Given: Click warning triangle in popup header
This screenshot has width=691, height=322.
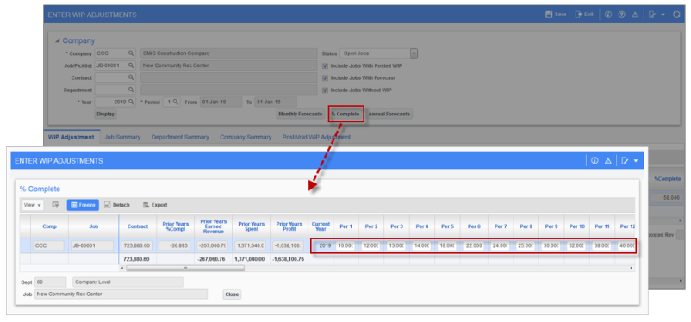Looking at the screenshot, I should tap(607, 161).
